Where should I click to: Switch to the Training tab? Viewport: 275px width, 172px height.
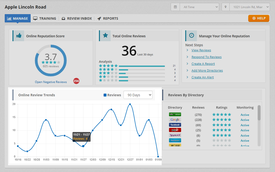coord(45,18)
